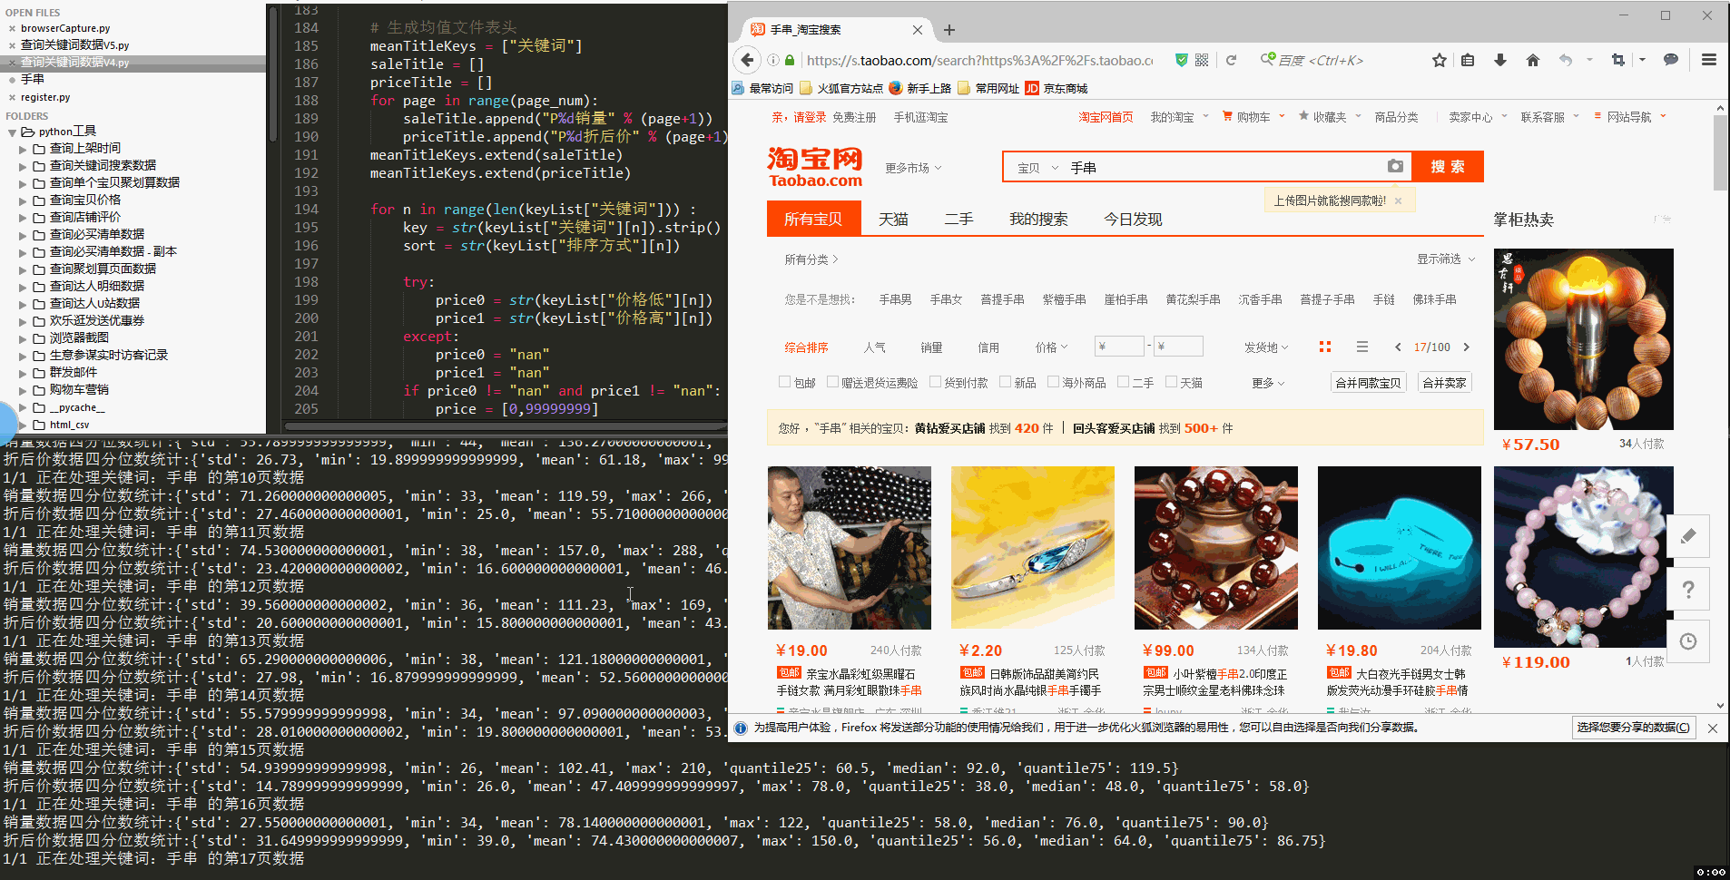
Task: Click the camera image-search icon
Action: coord(1395,166)
